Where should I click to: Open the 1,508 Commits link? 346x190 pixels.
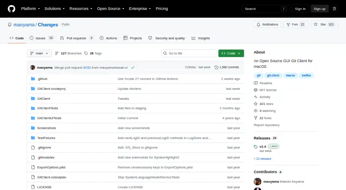pyautogui.click(x=227, y=67)
